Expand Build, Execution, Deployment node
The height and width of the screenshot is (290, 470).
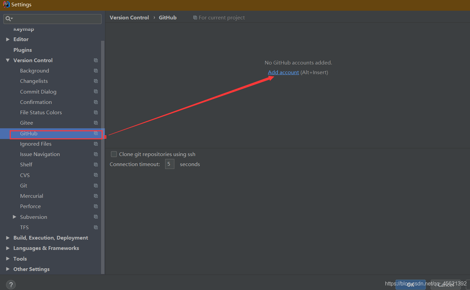[x=8, y=238]
